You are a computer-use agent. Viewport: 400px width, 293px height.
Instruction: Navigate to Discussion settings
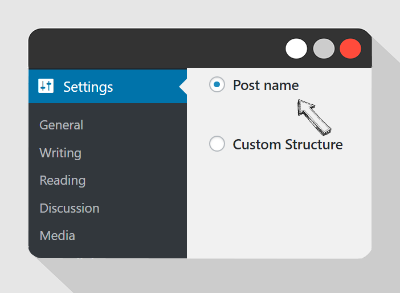point(70,208)
